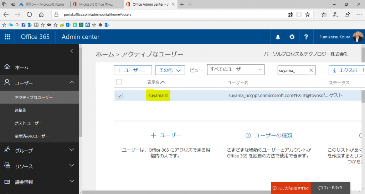Open the help question mark icon

coord(306,37)
